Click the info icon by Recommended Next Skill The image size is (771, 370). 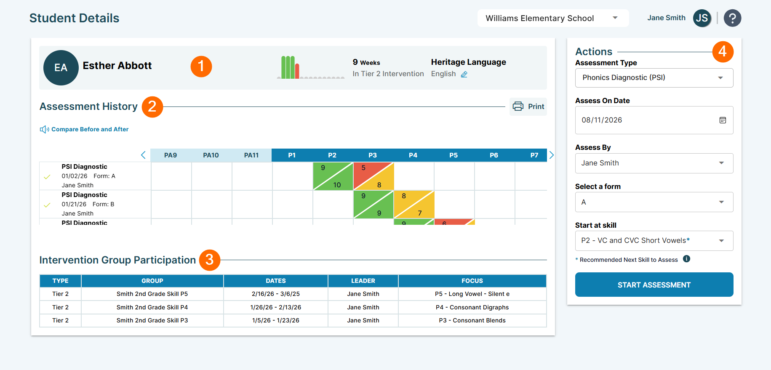686,259
